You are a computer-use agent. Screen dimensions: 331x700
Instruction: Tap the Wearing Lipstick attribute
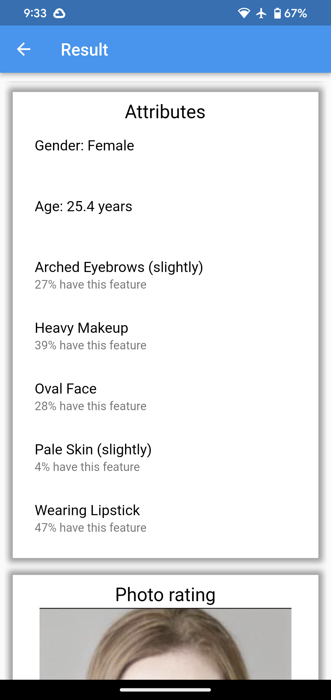click(87, 510)
